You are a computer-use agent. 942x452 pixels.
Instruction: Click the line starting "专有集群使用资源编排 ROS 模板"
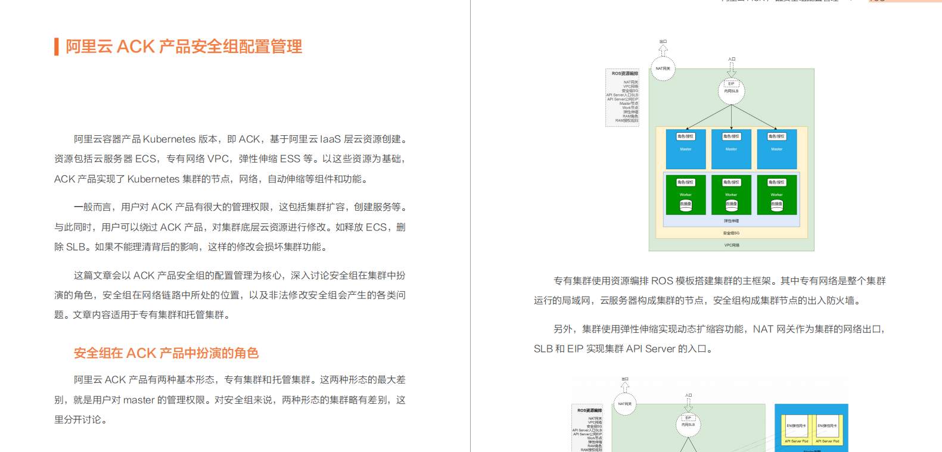click(720, 281)
